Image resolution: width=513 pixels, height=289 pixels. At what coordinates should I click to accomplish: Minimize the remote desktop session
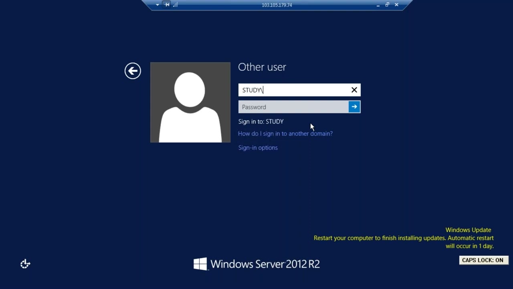click(x=378, y=5)
